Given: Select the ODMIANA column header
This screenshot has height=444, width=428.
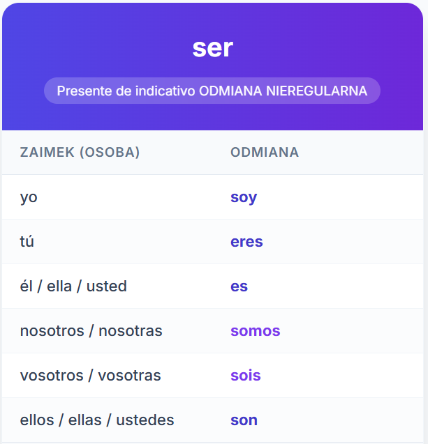Looking at the screenshot, I should tap(265, 153).
